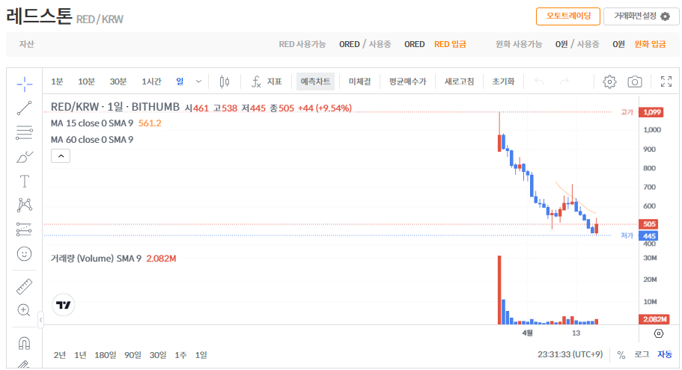Open the Fibonacci/horizontal lines tool
Image resolution: width=682 pixels, height=370 pixels.
[25, 132]
